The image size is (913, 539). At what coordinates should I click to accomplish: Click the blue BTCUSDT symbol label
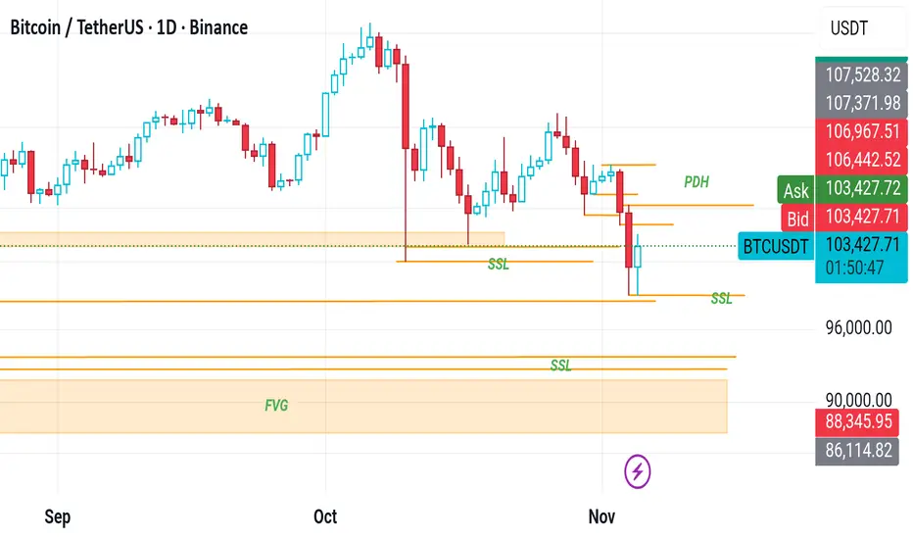coord(777,246)
